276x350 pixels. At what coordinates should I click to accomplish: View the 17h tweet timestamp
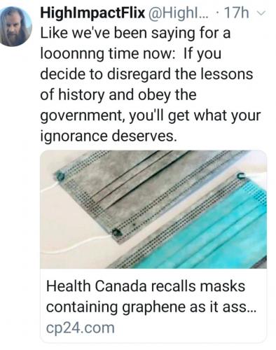(x=236, y=13)
